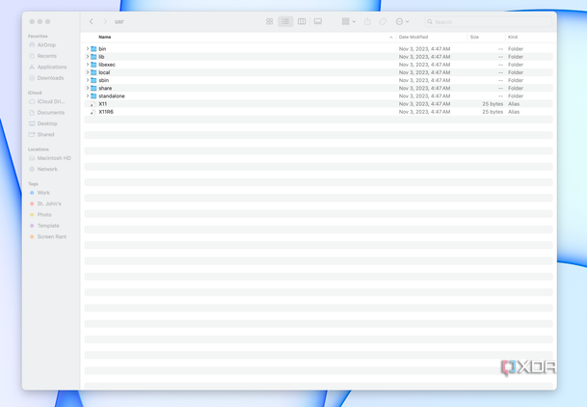
Task: Expand the libexec folder
Action: click(x=87, y=65)
